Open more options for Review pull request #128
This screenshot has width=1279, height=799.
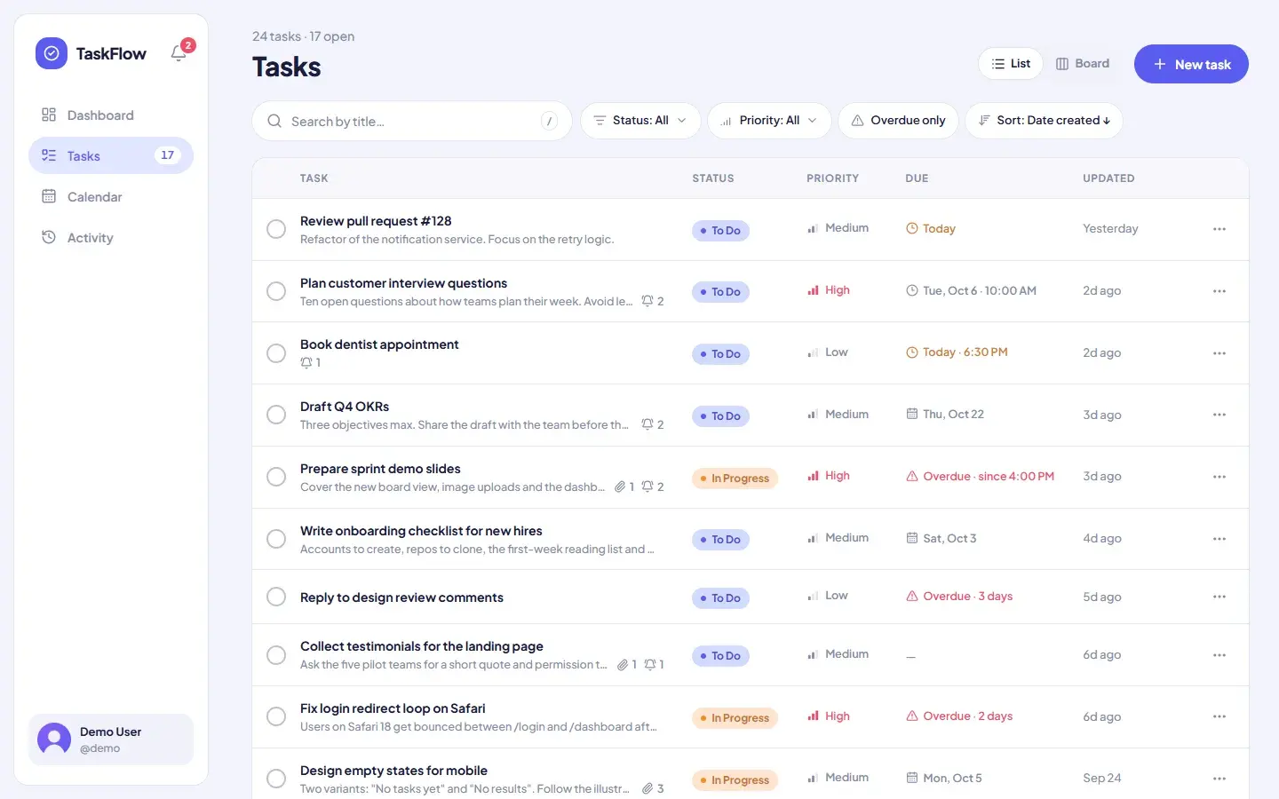pos(1219,229)
